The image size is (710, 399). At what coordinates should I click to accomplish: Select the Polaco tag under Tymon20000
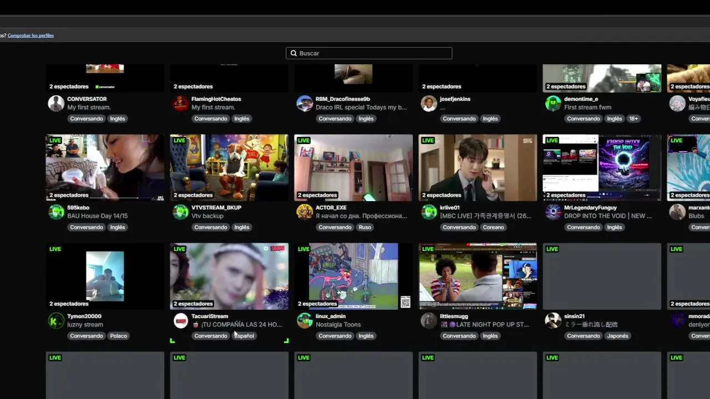click(119, 336)
